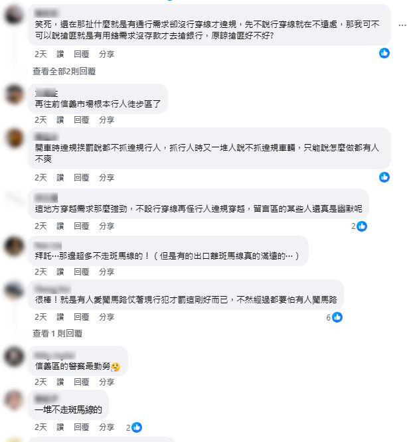Open the profile name above 再往前信義市場 comment
407x442 pixels.
click(x=46, y=93)
